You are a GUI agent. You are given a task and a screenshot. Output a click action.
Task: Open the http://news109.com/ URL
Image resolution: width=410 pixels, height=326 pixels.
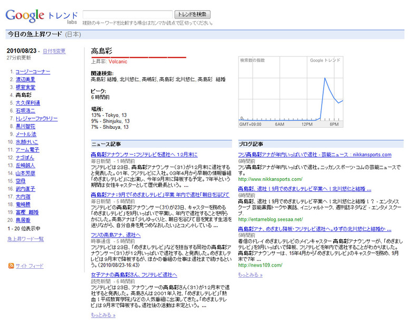tap(260, 265)
